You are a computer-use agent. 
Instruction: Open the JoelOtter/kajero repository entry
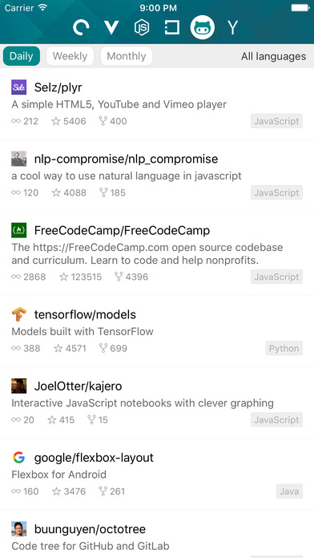157,402
